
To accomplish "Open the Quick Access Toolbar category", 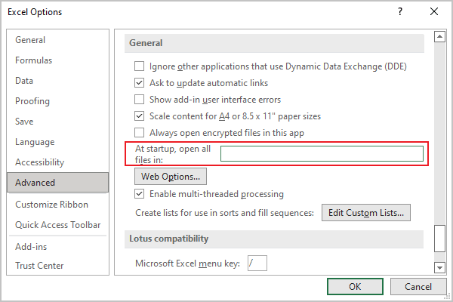I will (58, 225).
